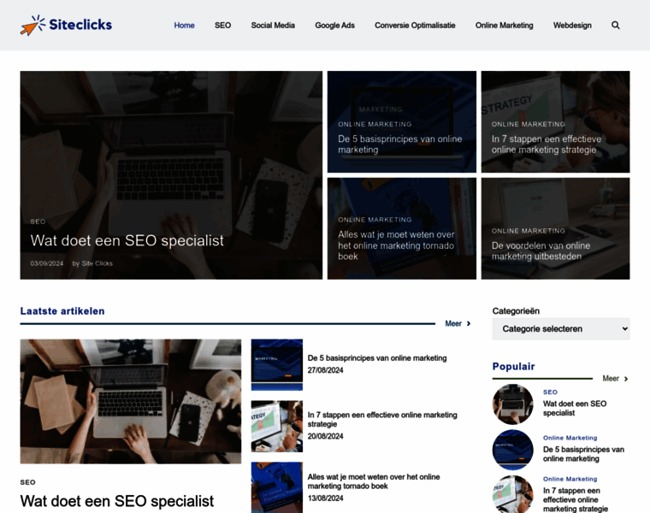Image resolution: width=650 pixels, height=513 pixels.
Task: Click the search magnifier icon
Action: pyautogui.click(x=616, y=26)
